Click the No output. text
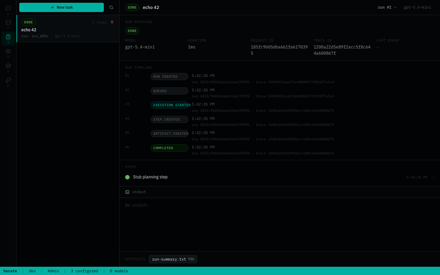Screen dimensions: 440x275 (x=137, y=205)
